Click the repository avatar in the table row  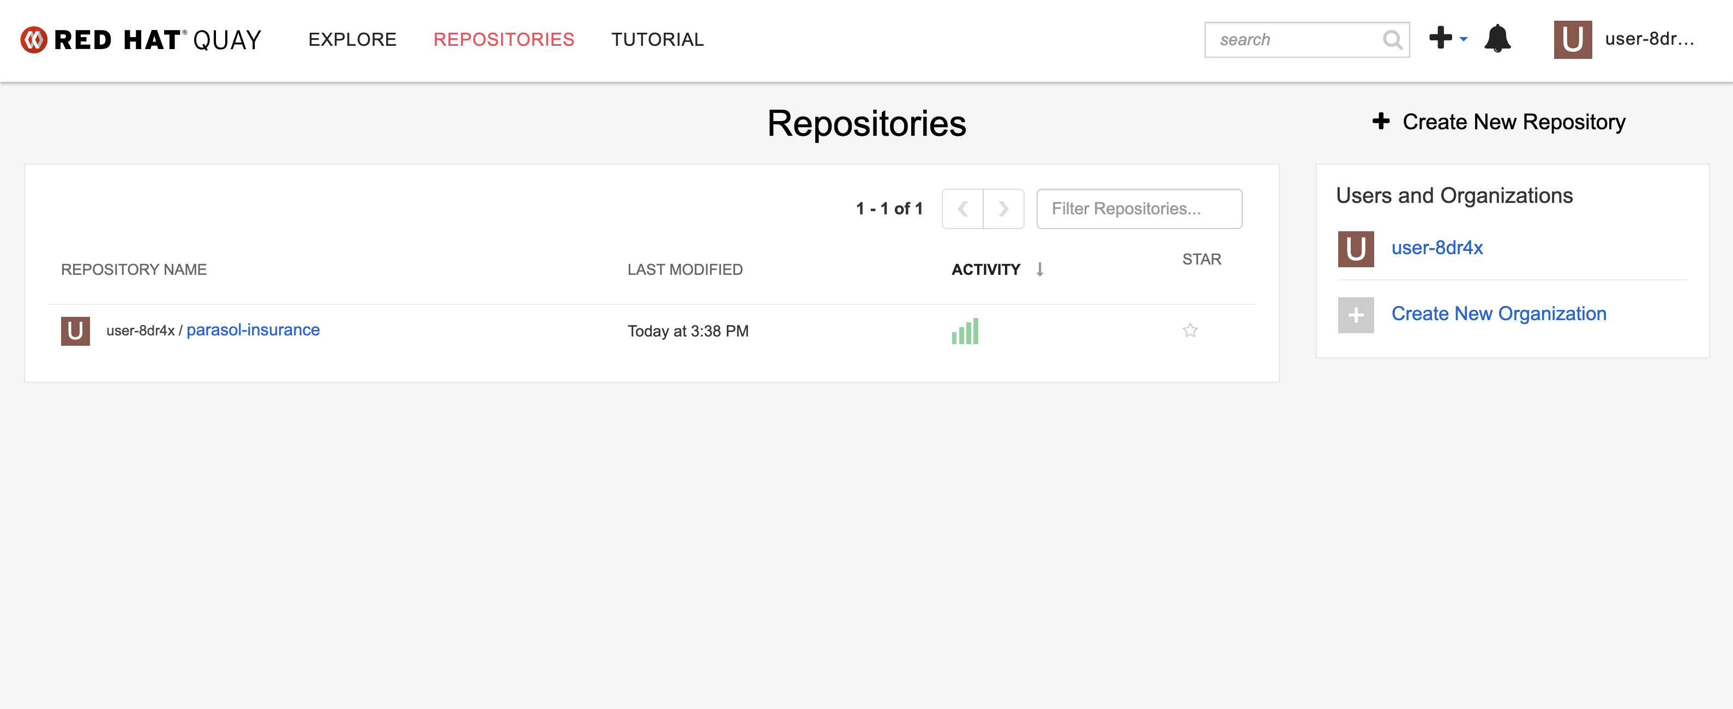[75, 331]
